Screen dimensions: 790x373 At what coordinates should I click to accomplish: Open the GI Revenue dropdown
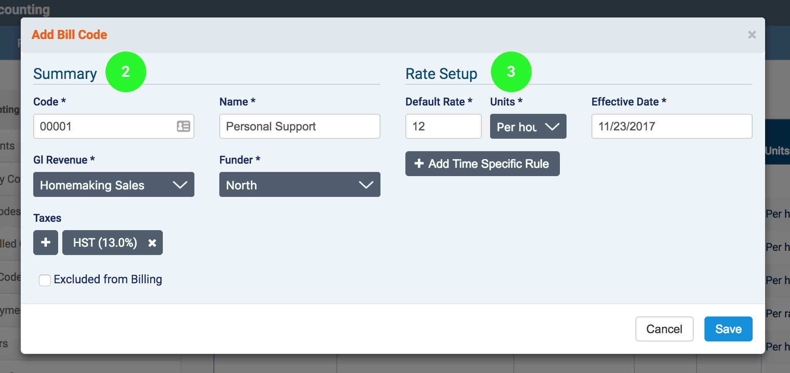click(x=113, y=185)
